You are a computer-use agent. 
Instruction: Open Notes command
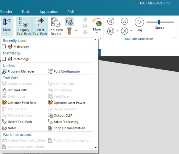9,128
